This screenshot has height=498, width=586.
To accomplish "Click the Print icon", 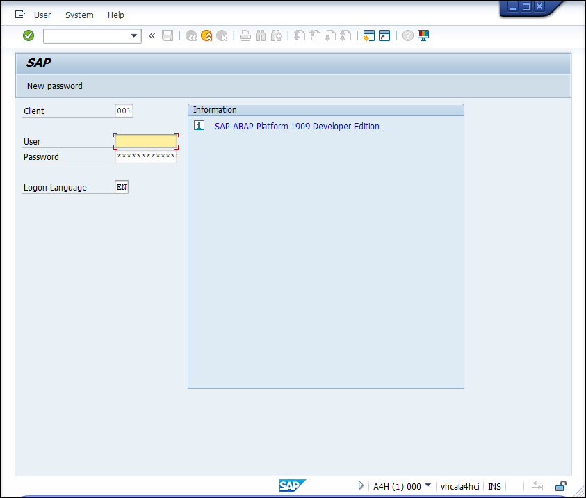I will pyautogui.click(x=245, y=35).
